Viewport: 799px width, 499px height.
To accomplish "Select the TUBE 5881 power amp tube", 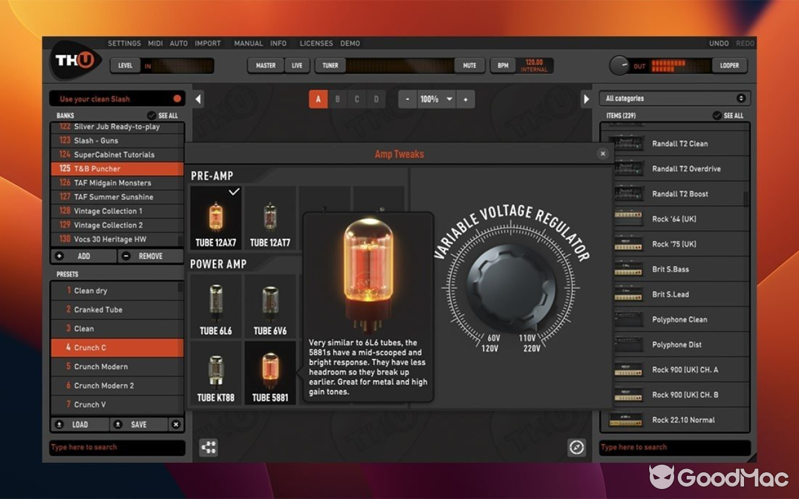I will (270, 374).
